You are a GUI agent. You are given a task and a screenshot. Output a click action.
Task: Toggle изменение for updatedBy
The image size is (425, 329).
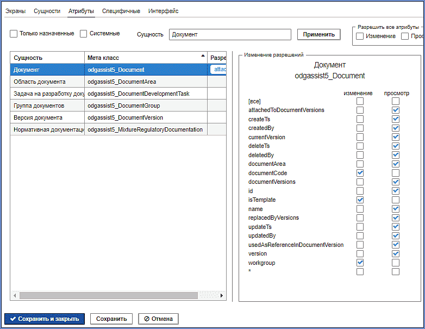point(360,235)
